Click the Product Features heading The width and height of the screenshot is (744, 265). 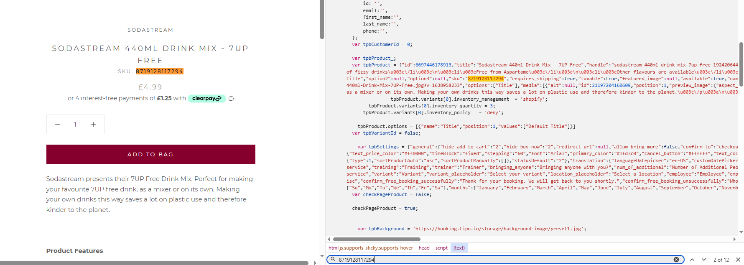pos(74,251)
